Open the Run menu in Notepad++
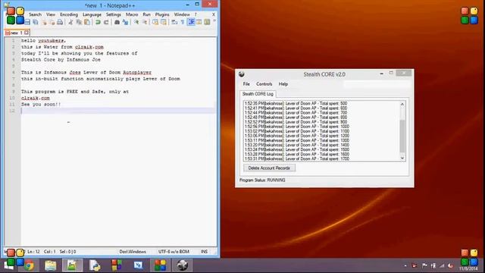 (x=146, y=14)
